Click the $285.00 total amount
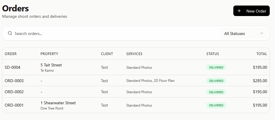This screenshot has height=120, width=275. click(260, 81)
